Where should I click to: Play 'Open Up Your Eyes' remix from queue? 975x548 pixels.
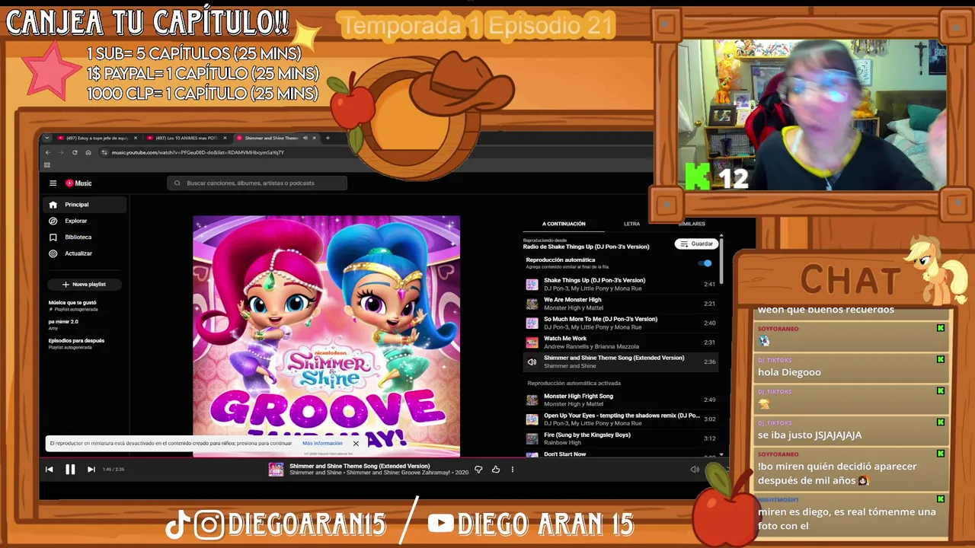click(621, 419)
